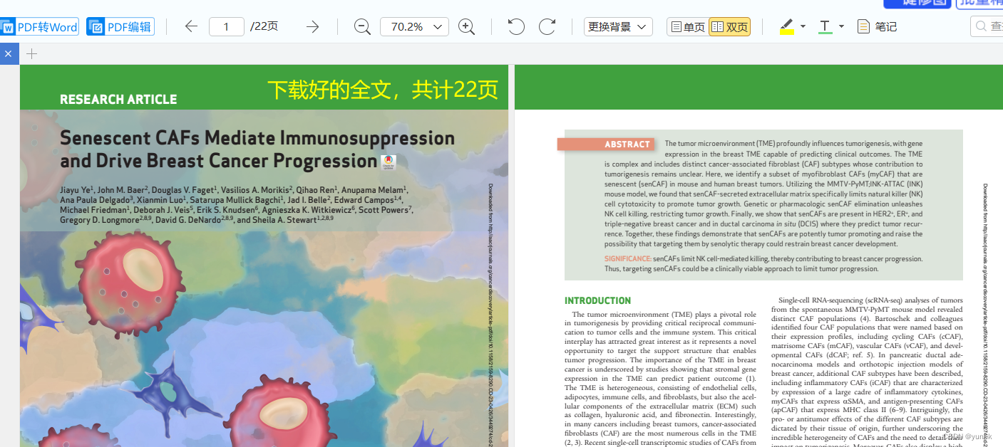Screen dimensions: 1003x447
Task: Click the search box with magnifier
Action: [x=987, y=26]
